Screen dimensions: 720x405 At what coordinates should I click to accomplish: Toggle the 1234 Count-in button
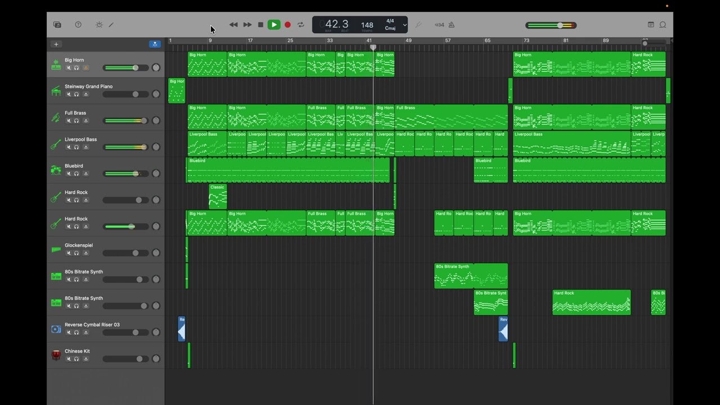[x=439, y=25]
